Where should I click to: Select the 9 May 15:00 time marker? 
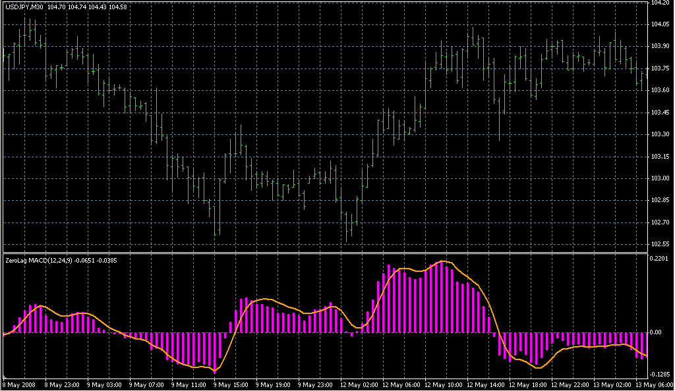point(229,384)
